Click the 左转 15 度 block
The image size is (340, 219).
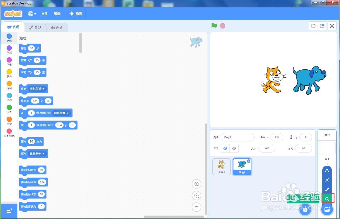[x=33, y=73]
